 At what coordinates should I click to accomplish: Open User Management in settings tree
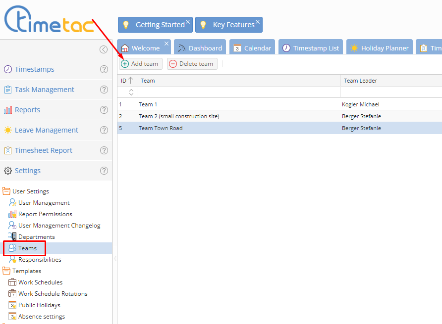point(44,203)
